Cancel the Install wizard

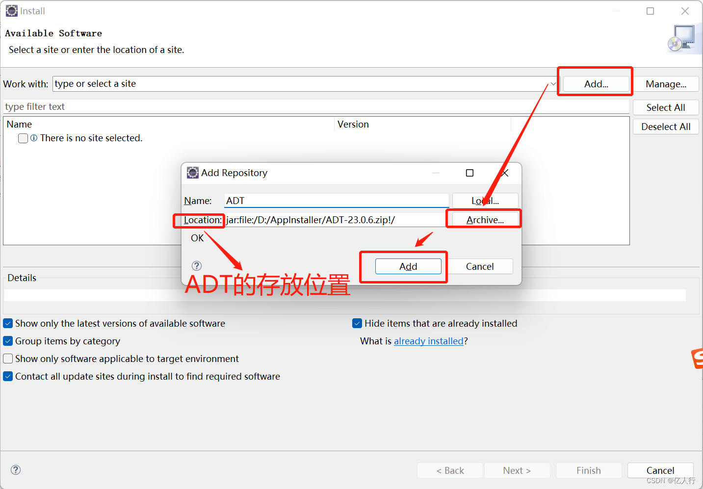(660, 470)
